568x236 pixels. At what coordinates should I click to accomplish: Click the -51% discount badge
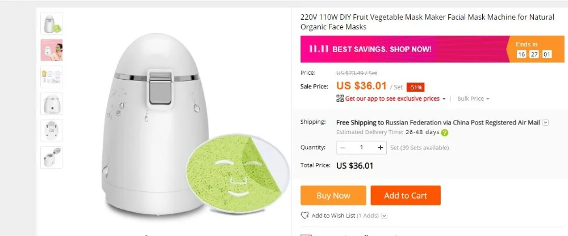pos(415,87)
